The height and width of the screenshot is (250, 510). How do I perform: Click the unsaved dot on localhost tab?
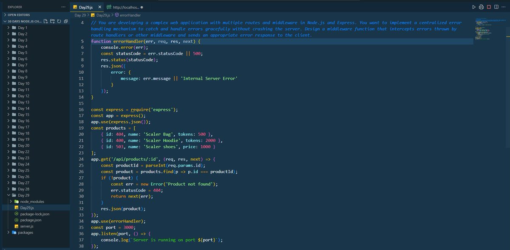[142, 7]
